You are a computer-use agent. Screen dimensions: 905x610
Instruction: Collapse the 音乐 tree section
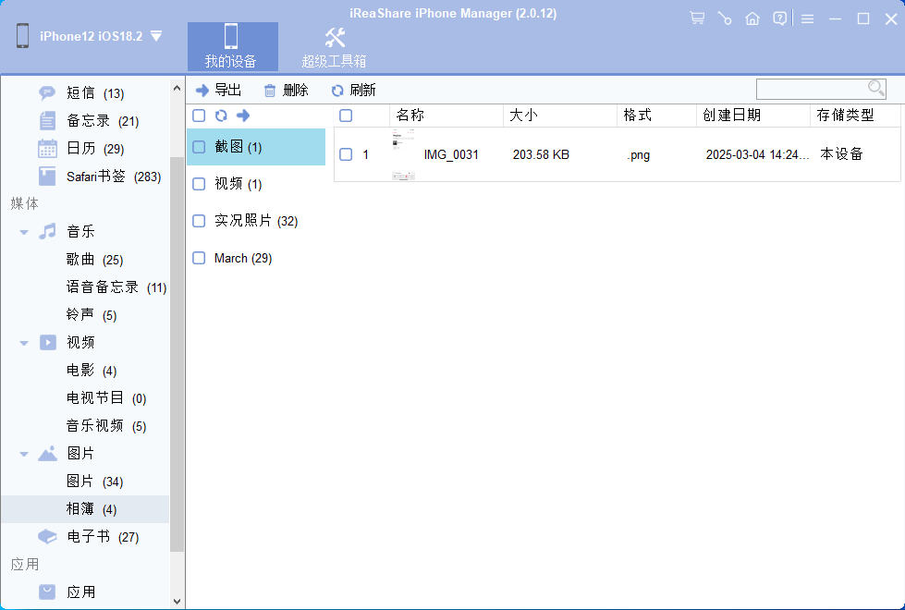(x=24, y=232)
